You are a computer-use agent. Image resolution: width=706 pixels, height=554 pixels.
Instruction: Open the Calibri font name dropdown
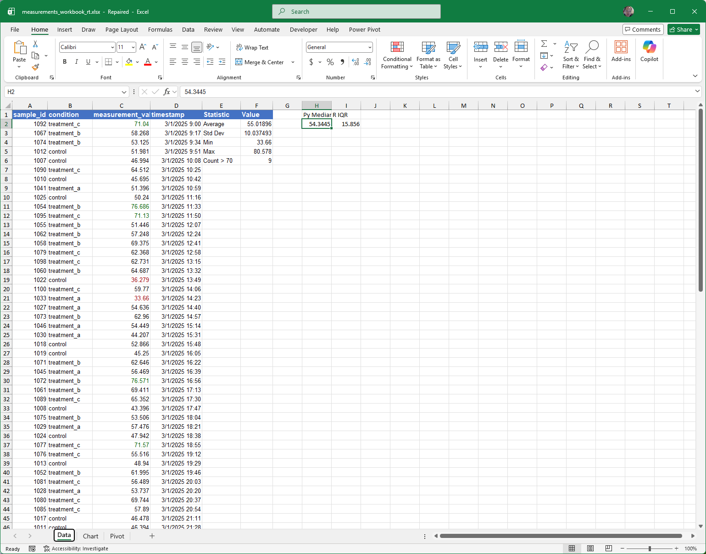tap(112, 47)
